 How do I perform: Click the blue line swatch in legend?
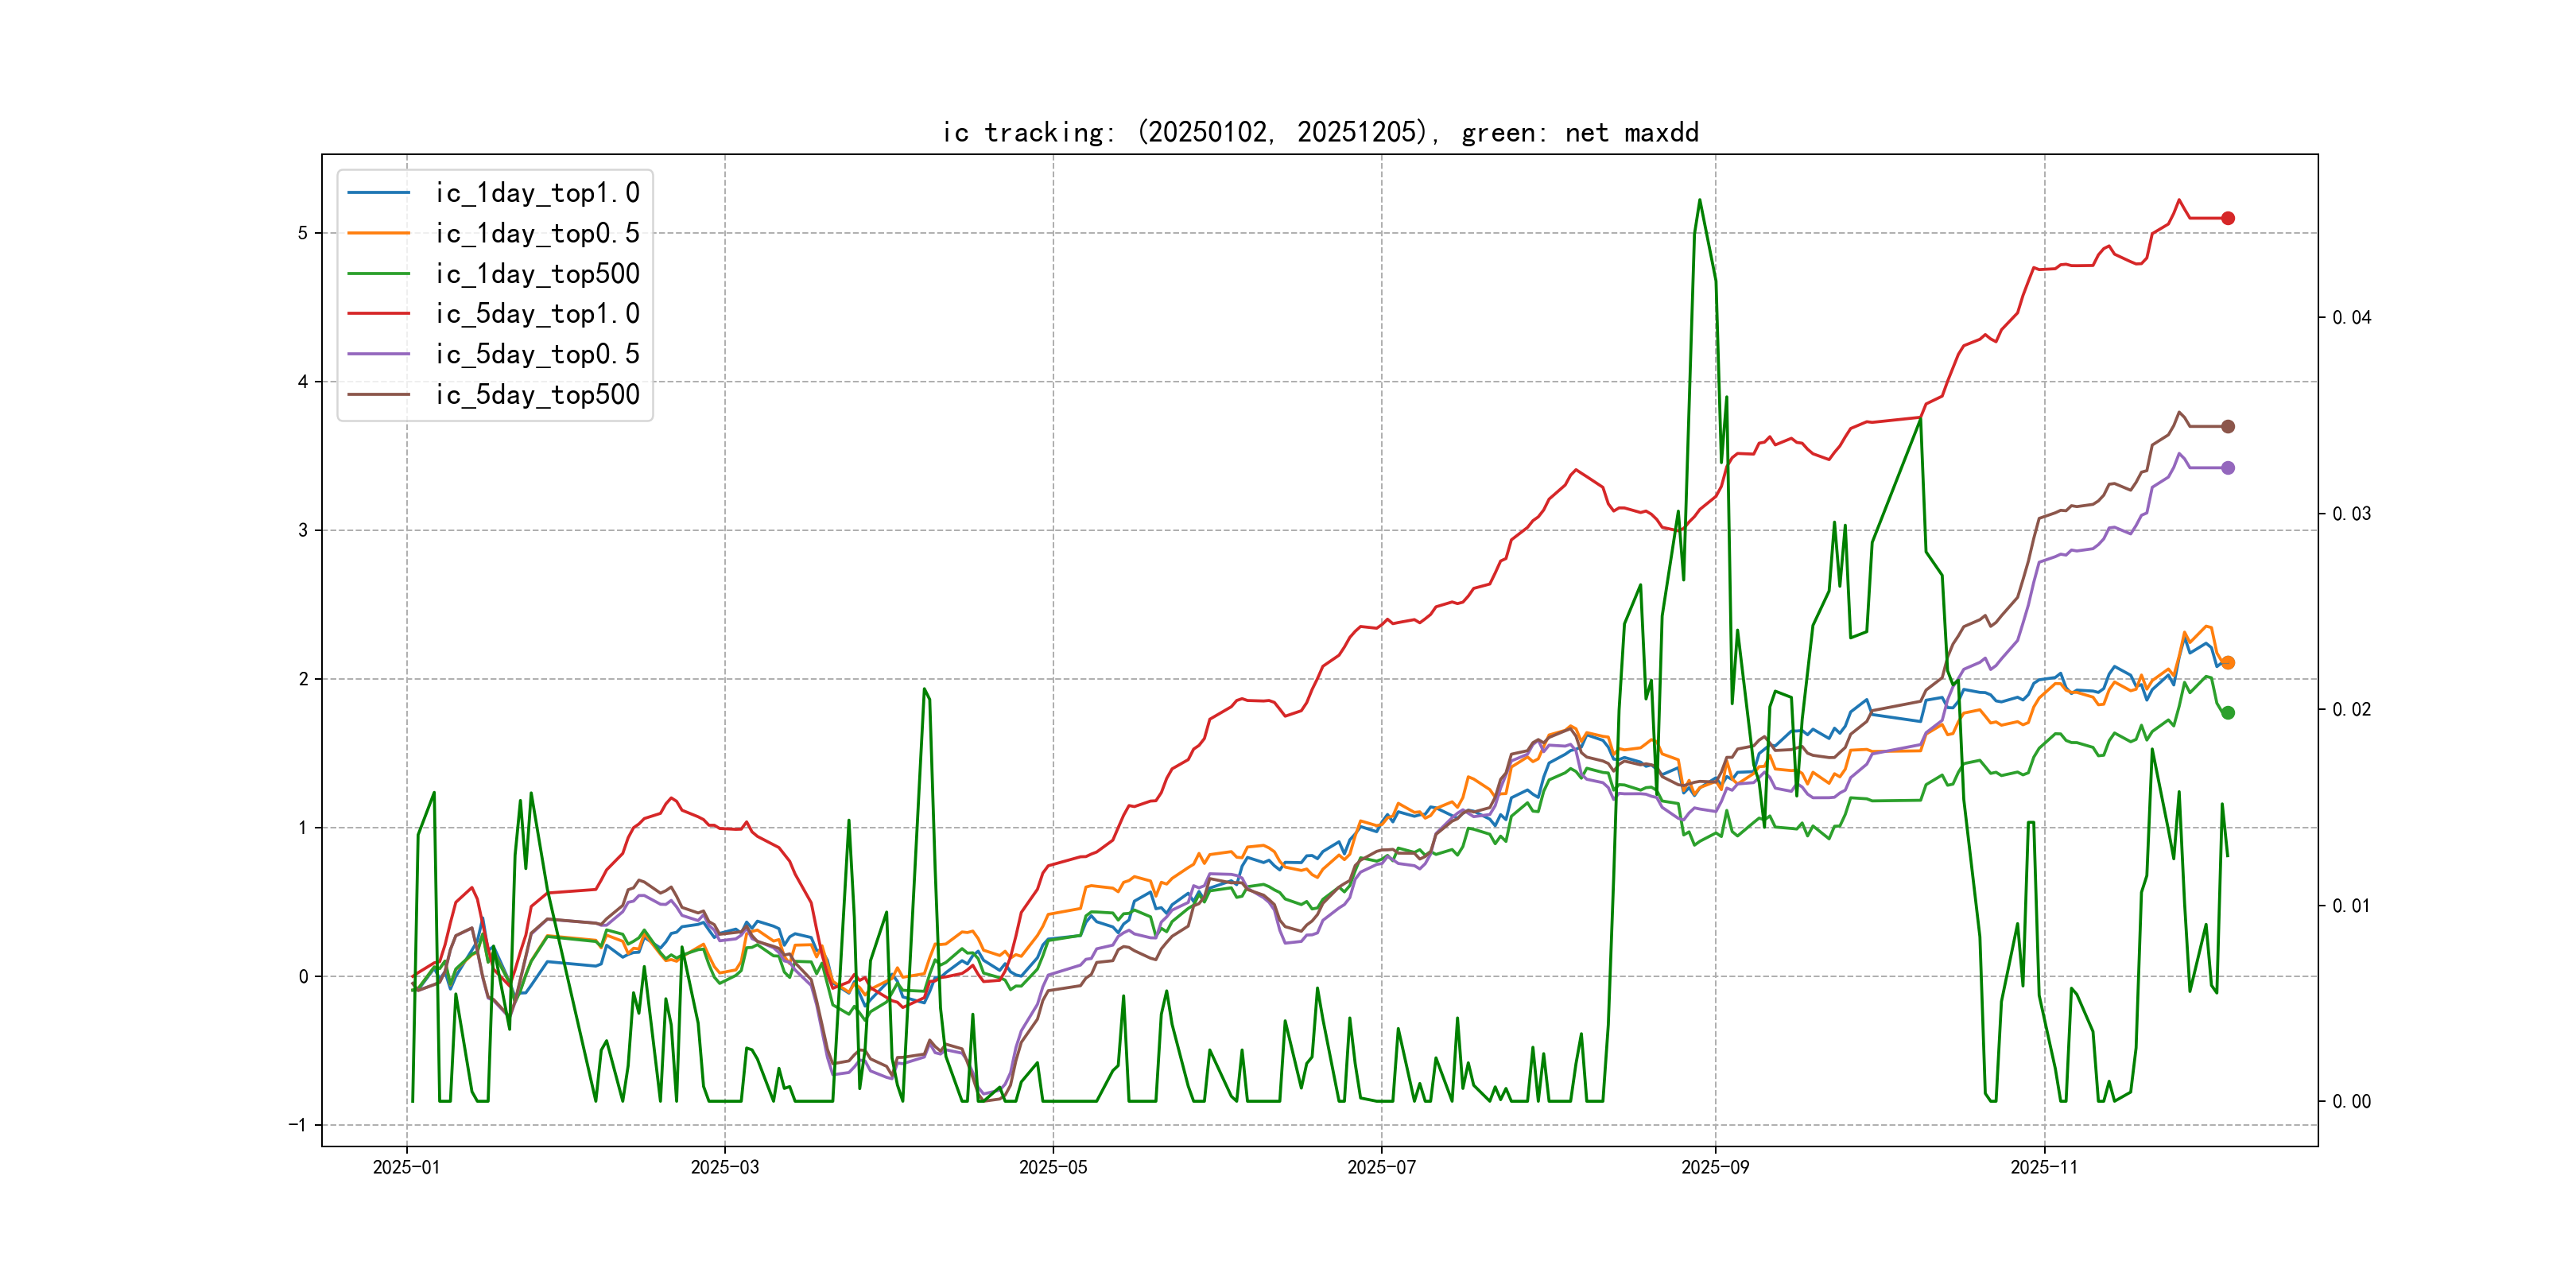coord(378,193)
